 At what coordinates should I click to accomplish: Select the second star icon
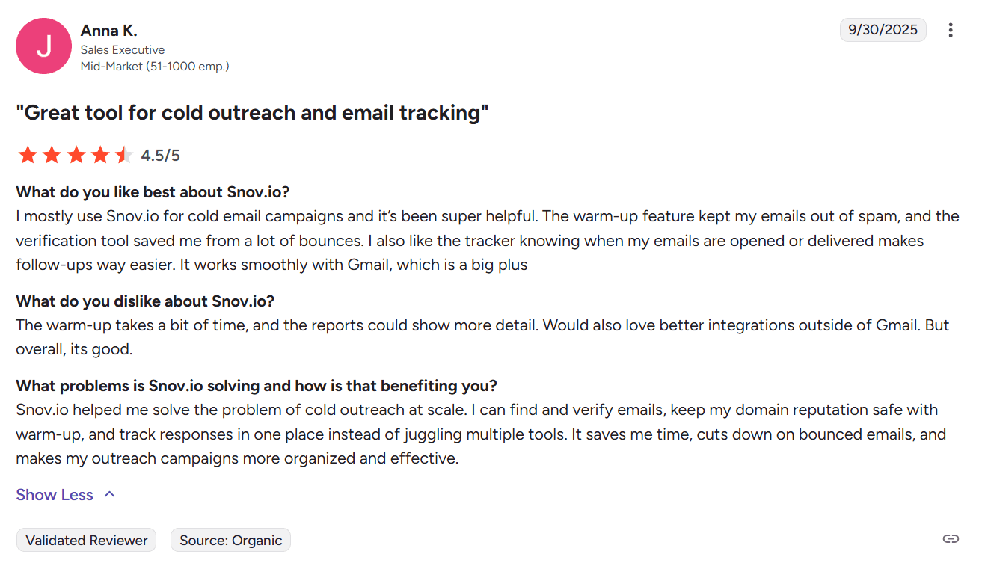[x=52, y=154]
